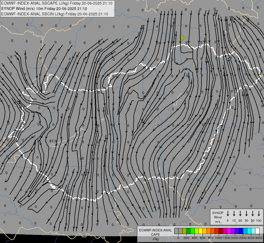Click the olive-yellow diamond marker on the map

click(183, 38)
